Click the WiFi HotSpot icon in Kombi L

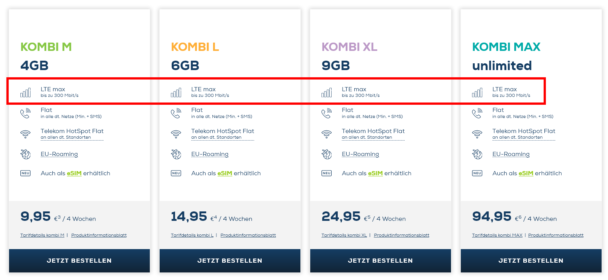point(176,134)
